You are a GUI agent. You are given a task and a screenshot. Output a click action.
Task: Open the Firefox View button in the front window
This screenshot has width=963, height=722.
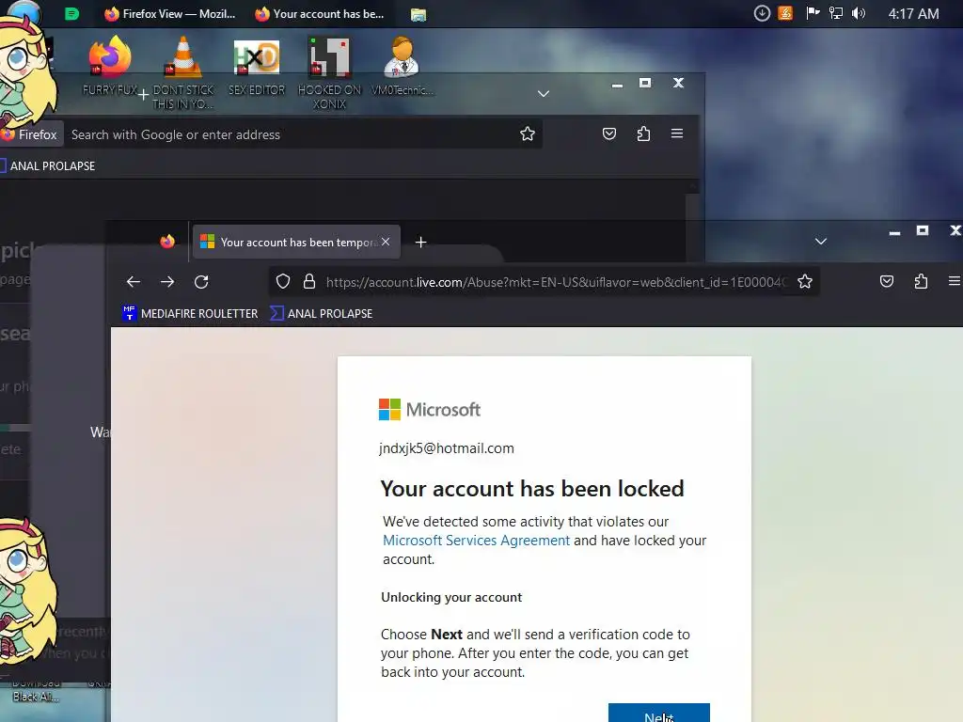tap(167, 242)
